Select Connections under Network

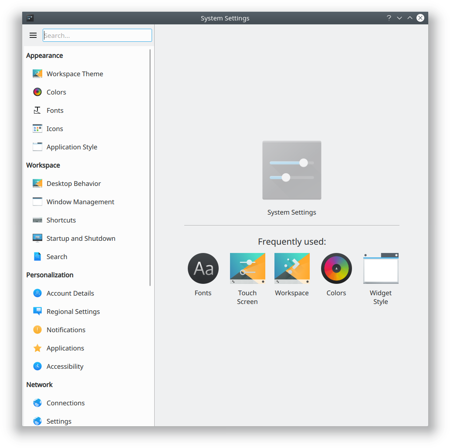[x=65, y=403]
